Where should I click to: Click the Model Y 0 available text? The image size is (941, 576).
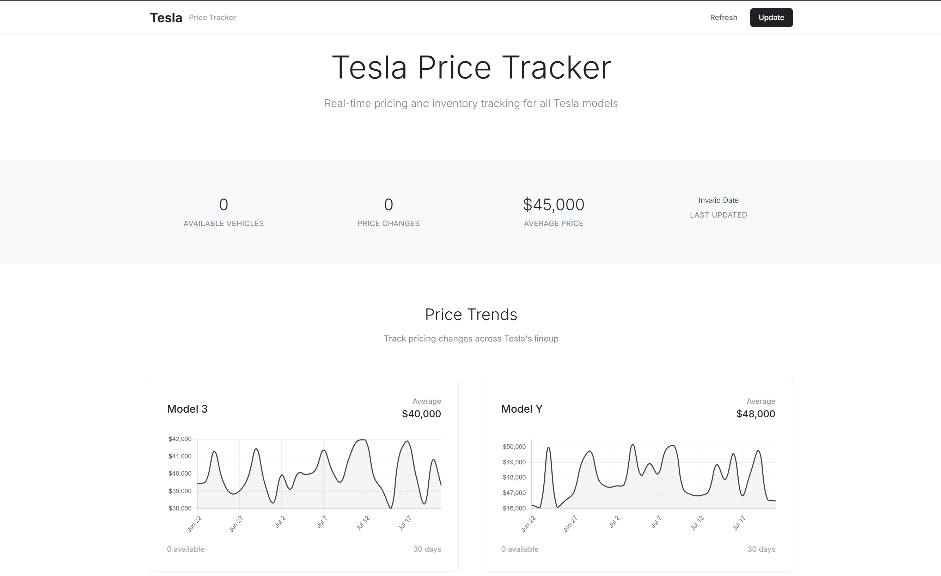click(520, 549)
